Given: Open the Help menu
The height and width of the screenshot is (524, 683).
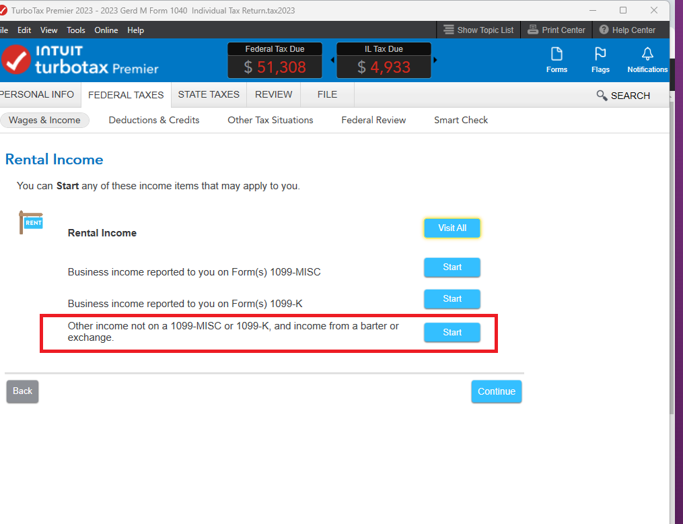Looking at the screenshot, I should 135,30.
